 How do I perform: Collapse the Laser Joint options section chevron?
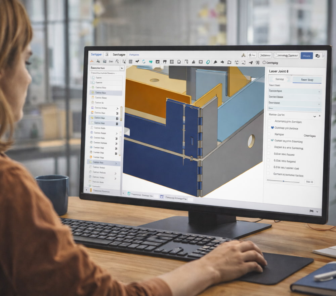coord(315,116)
